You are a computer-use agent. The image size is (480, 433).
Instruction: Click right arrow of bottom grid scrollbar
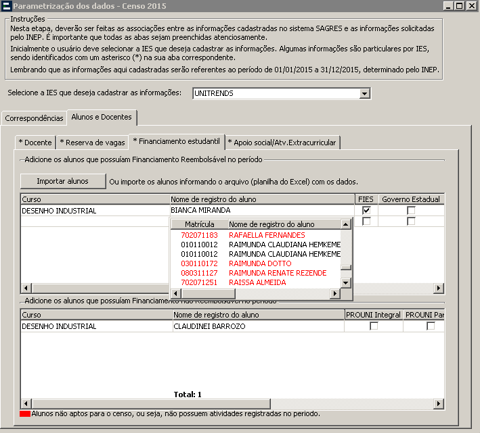(x=439, y=404)
